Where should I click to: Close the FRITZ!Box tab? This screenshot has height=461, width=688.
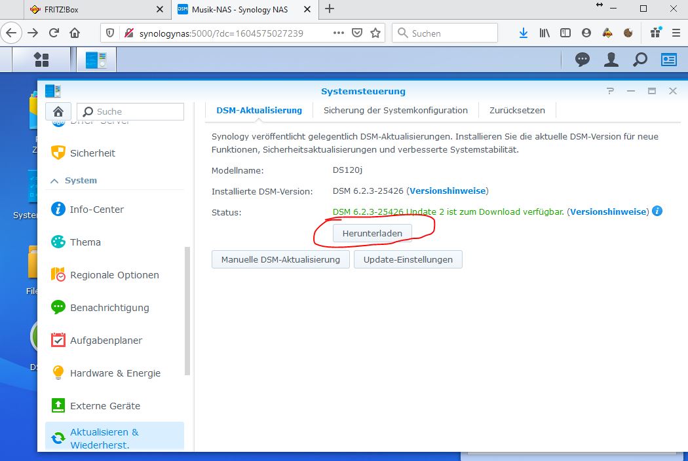tap(160, 9)
